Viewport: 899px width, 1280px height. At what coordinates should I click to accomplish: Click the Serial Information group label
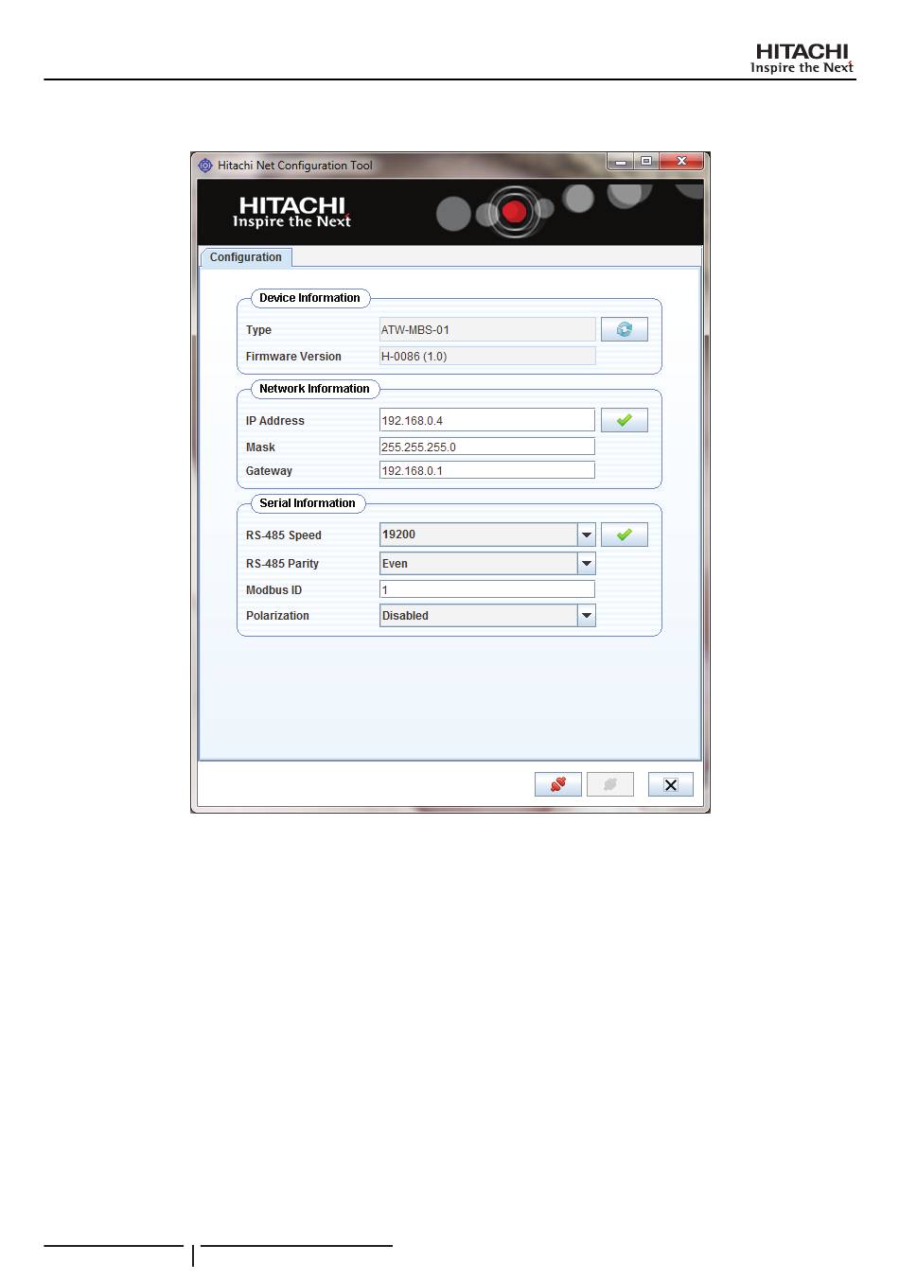tap(308, 503)
